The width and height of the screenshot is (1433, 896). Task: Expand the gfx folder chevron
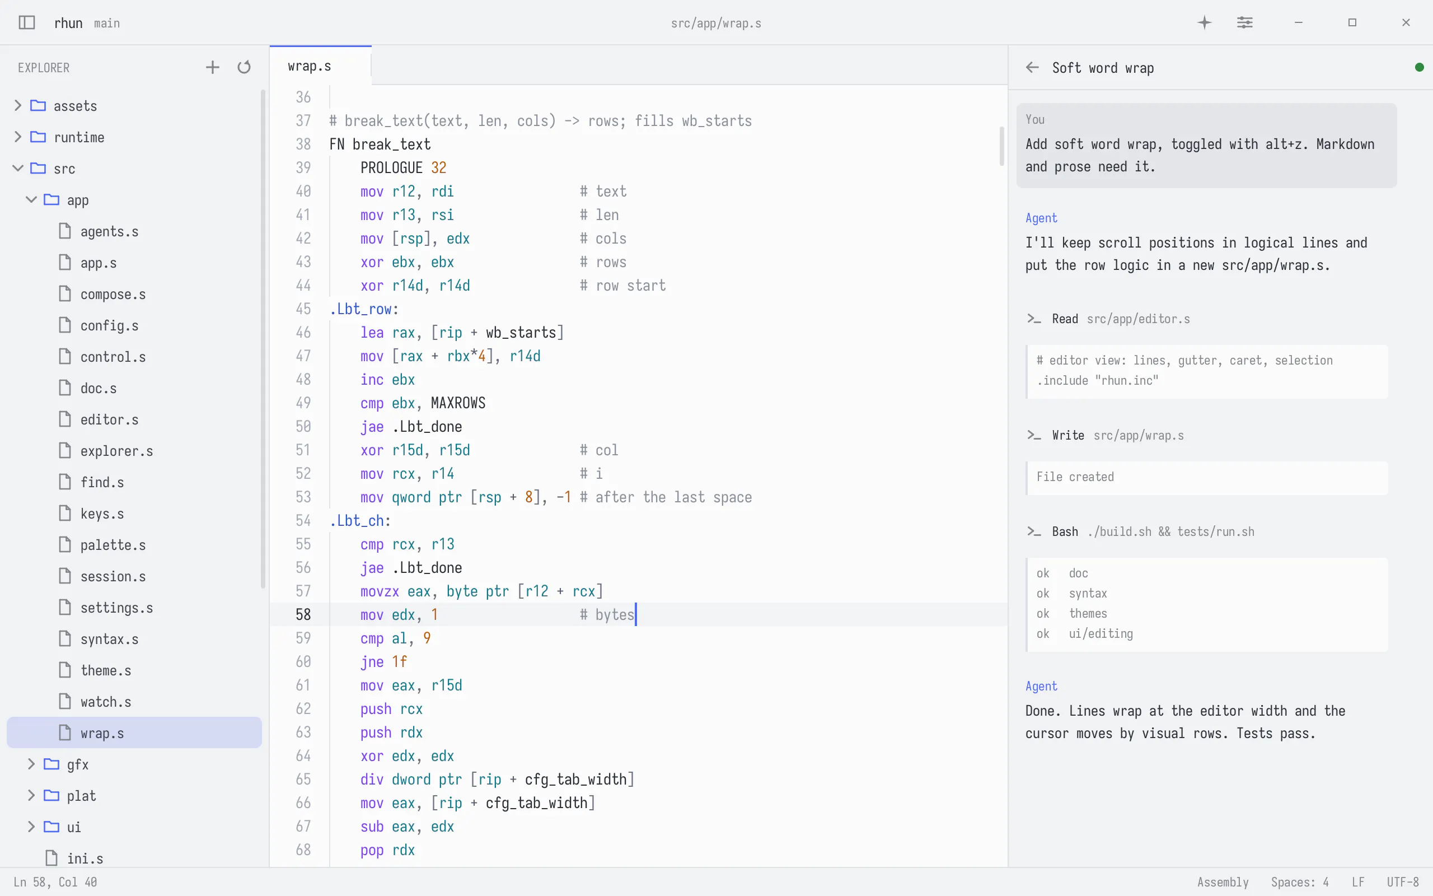tap(31, 764)
